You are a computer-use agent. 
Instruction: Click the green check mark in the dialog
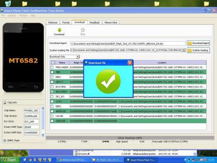point(108,81)
